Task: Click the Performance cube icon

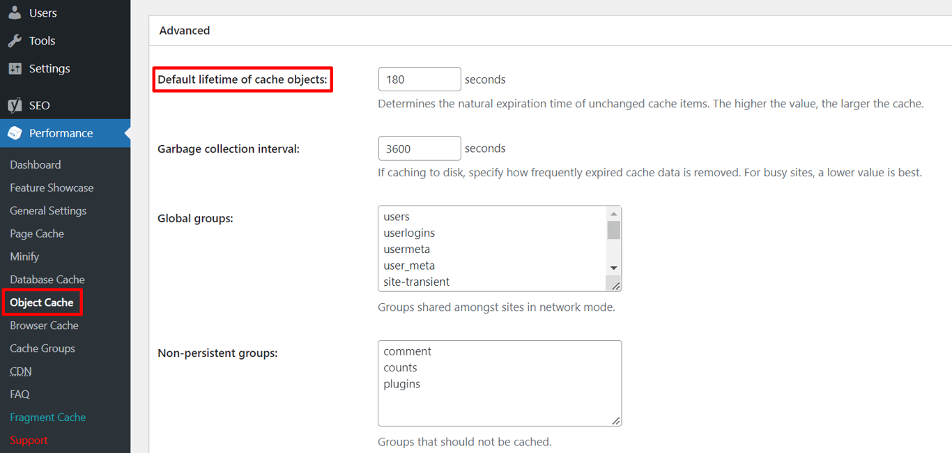Action: pyautogui.click(x=15, y=132)
